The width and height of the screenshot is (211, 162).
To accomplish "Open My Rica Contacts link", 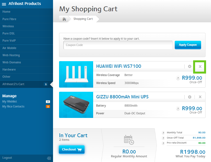I will (13, 106).
